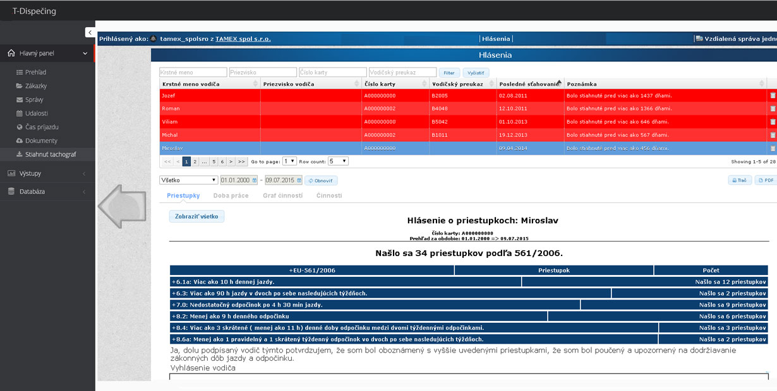Click the trash icon in Roman's row
Image resolution: width=777 pixels, height=391 pixels.
tap(773, 108)
